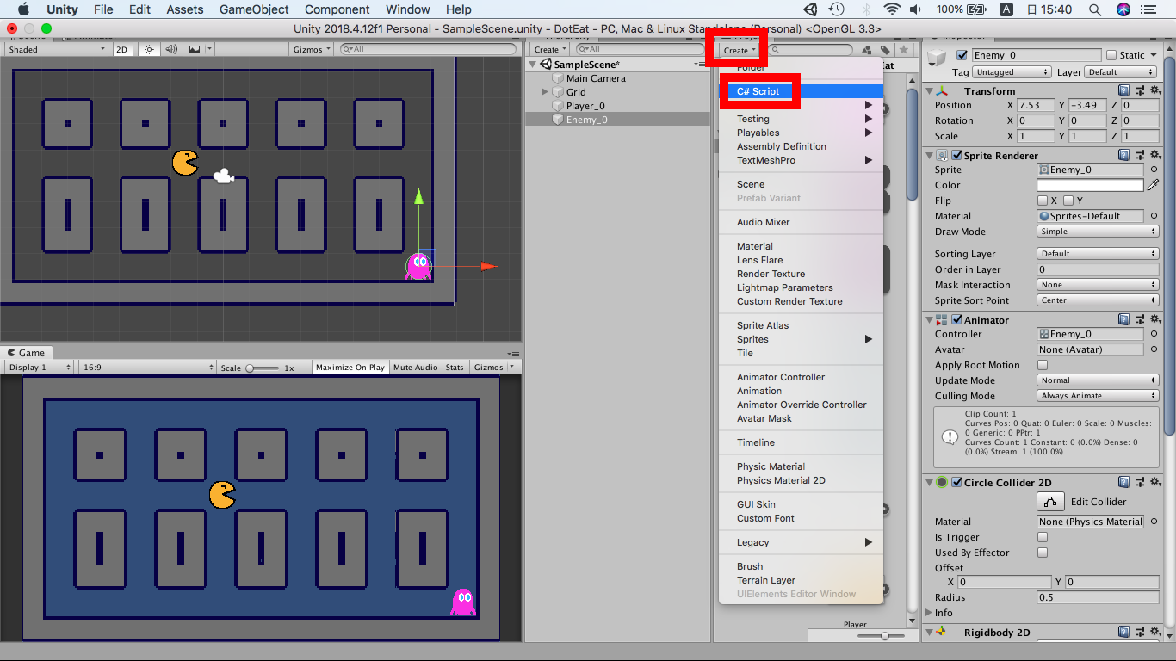Enable the Static checkbox
This screenshot has width=1176, height=661.
pyautogui.click(x=1111, y=55)
